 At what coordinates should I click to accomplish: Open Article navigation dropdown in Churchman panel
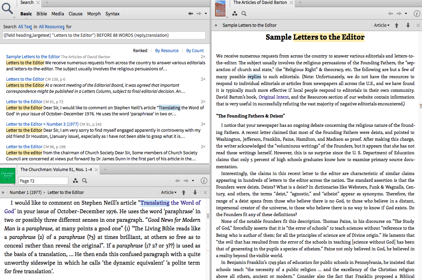169,192
